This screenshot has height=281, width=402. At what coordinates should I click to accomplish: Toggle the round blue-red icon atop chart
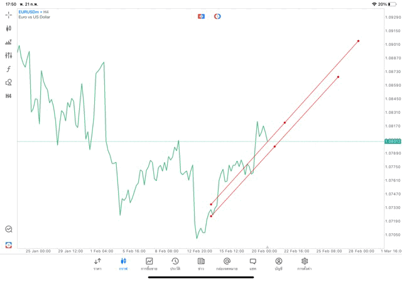click(217, 16)
